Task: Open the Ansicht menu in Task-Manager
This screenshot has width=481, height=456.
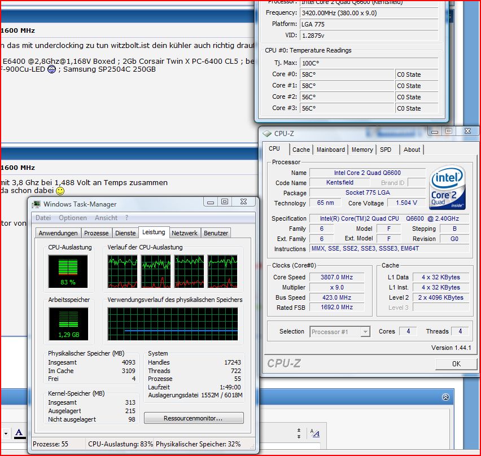Action: point(106,218)
